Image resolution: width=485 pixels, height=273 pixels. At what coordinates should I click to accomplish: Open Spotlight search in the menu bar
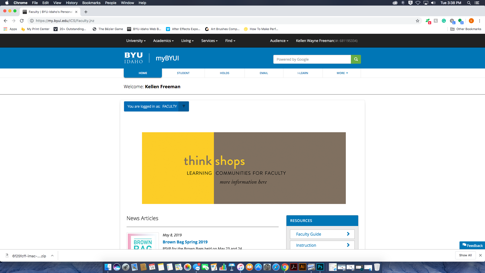(469, 3)
